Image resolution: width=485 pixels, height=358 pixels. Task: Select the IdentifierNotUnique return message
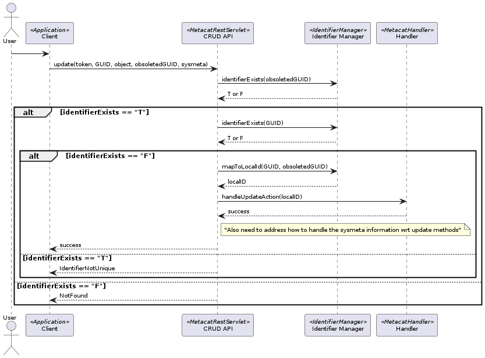click(87, 268)
